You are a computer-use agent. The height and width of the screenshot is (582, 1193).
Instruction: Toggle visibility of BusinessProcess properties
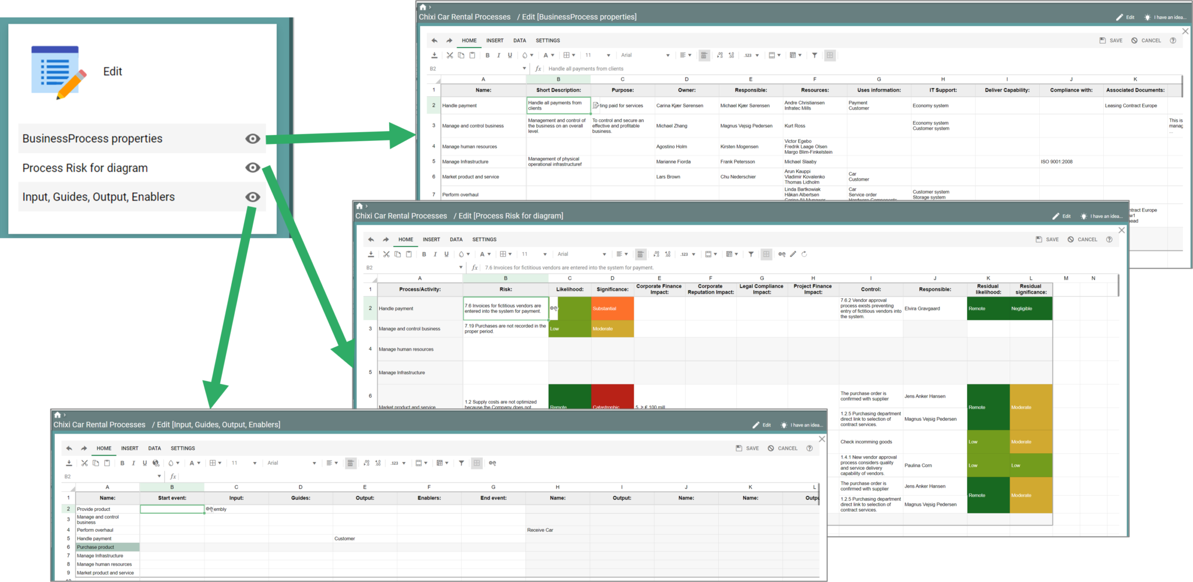pos(252,139)
